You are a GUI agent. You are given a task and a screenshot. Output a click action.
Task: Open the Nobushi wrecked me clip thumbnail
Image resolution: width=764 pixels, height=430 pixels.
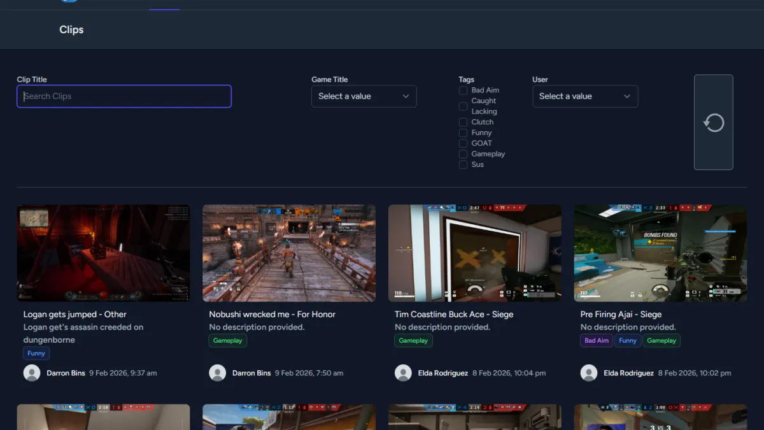289,253
